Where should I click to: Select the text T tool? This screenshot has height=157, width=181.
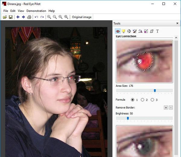[157, 31]
